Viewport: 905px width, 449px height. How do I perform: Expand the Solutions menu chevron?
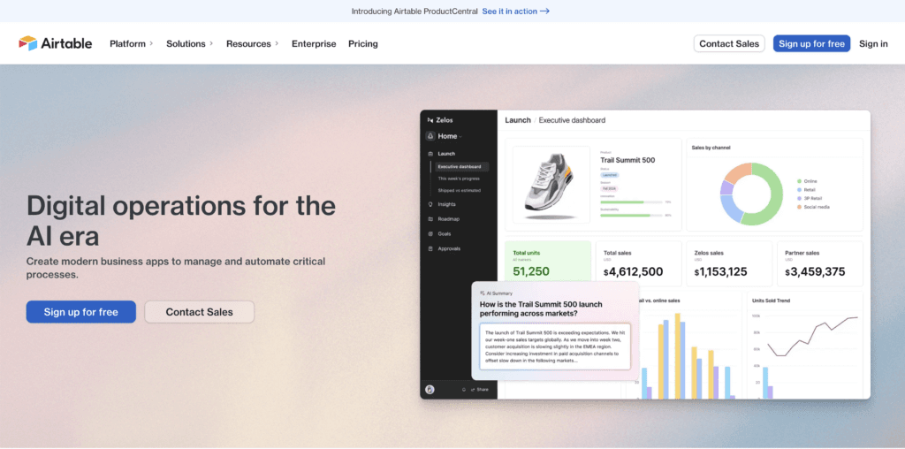point(211,43)
